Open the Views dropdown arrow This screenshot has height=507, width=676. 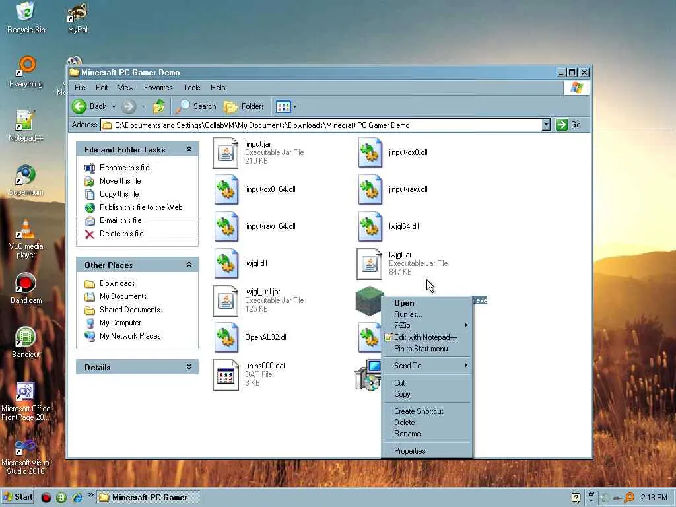click(295, 106)
